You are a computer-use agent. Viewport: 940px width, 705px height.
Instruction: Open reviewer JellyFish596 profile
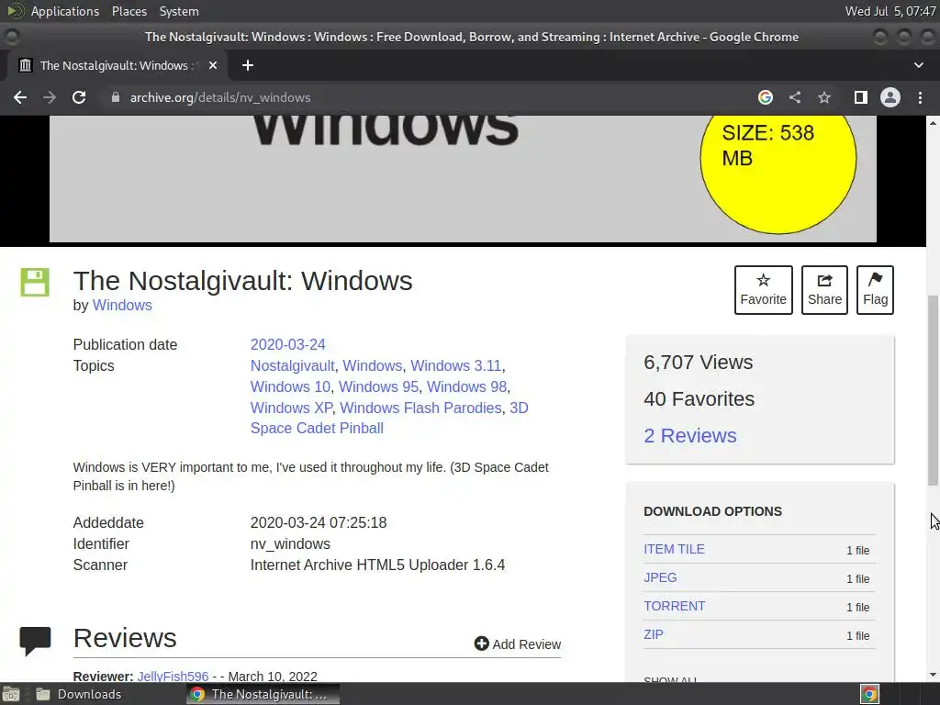click(x=173, y=677)
